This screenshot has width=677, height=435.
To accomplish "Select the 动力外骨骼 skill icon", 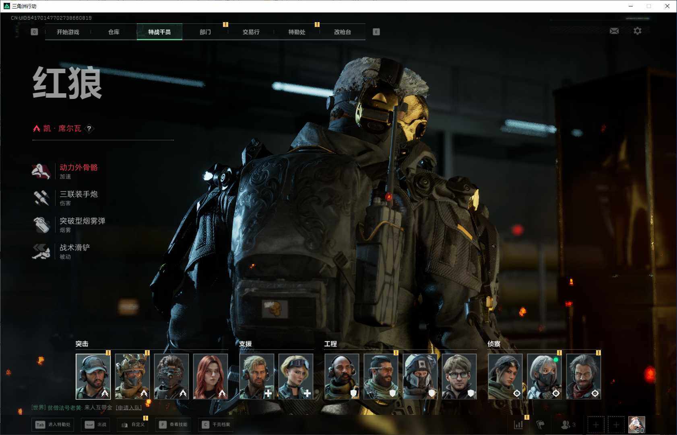I will point(41,171).
